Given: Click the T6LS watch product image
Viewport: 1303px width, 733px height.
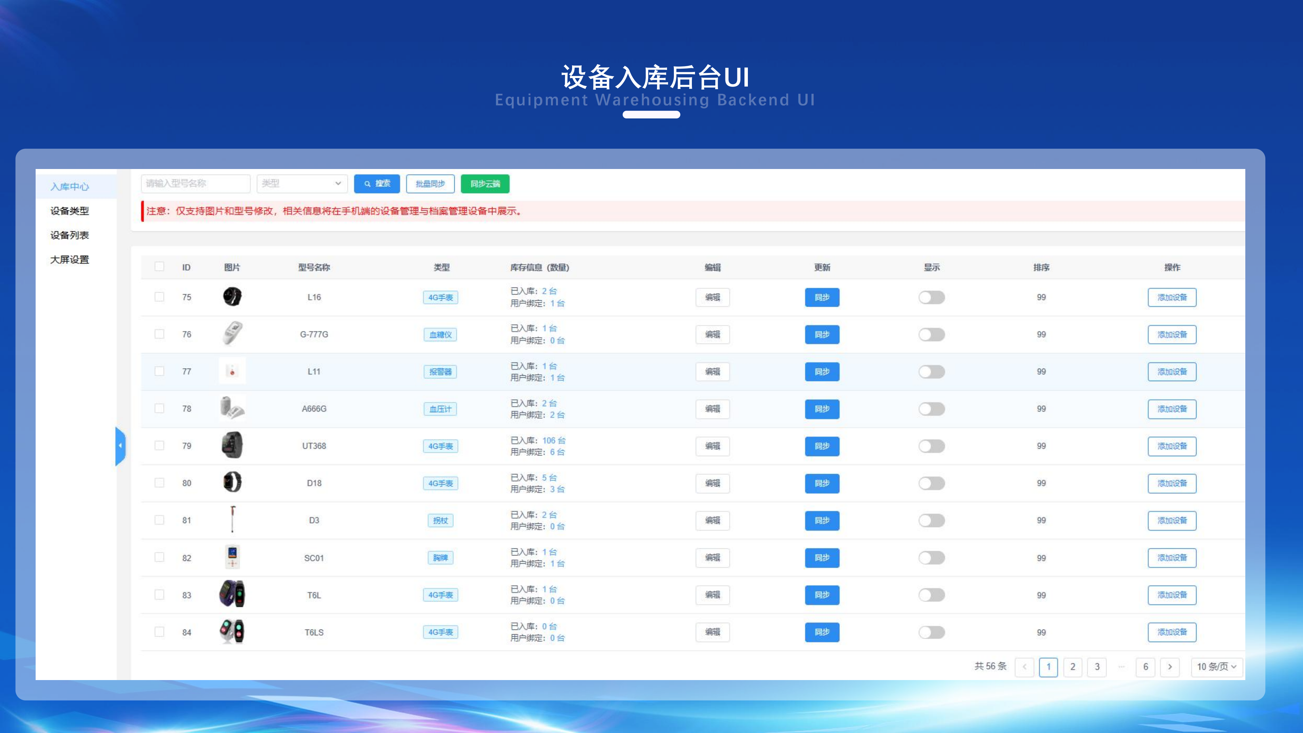Looking at the screenshot, I should point(232,631).
